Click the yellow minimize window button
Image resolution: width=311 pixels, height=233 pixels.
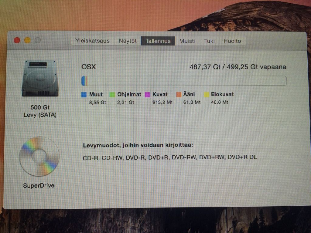[x=27, y=40]
